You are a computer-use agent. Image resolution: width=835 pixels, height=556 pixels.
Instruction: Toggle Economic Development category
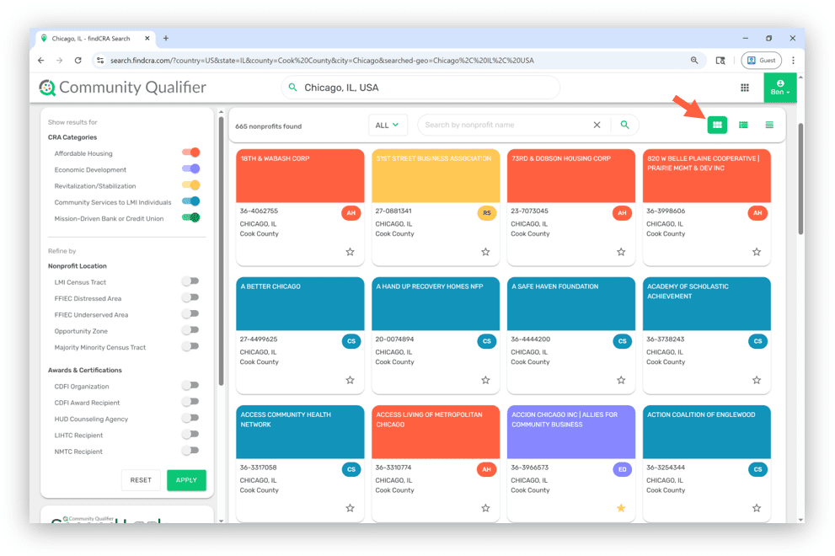coord(190,168)
